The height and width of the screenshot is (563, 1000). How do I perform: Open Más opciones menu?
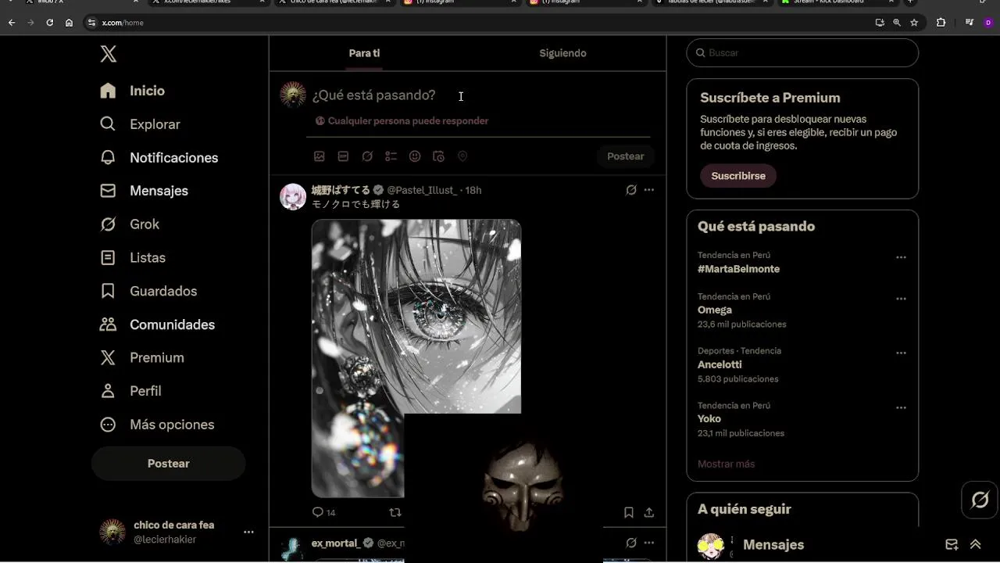pos(157,425)
